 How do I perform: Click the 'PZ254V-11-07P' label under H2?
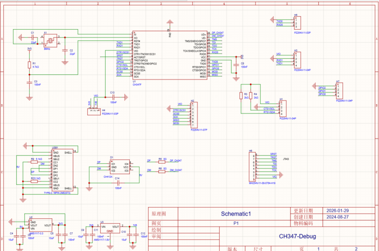point(199,130)
